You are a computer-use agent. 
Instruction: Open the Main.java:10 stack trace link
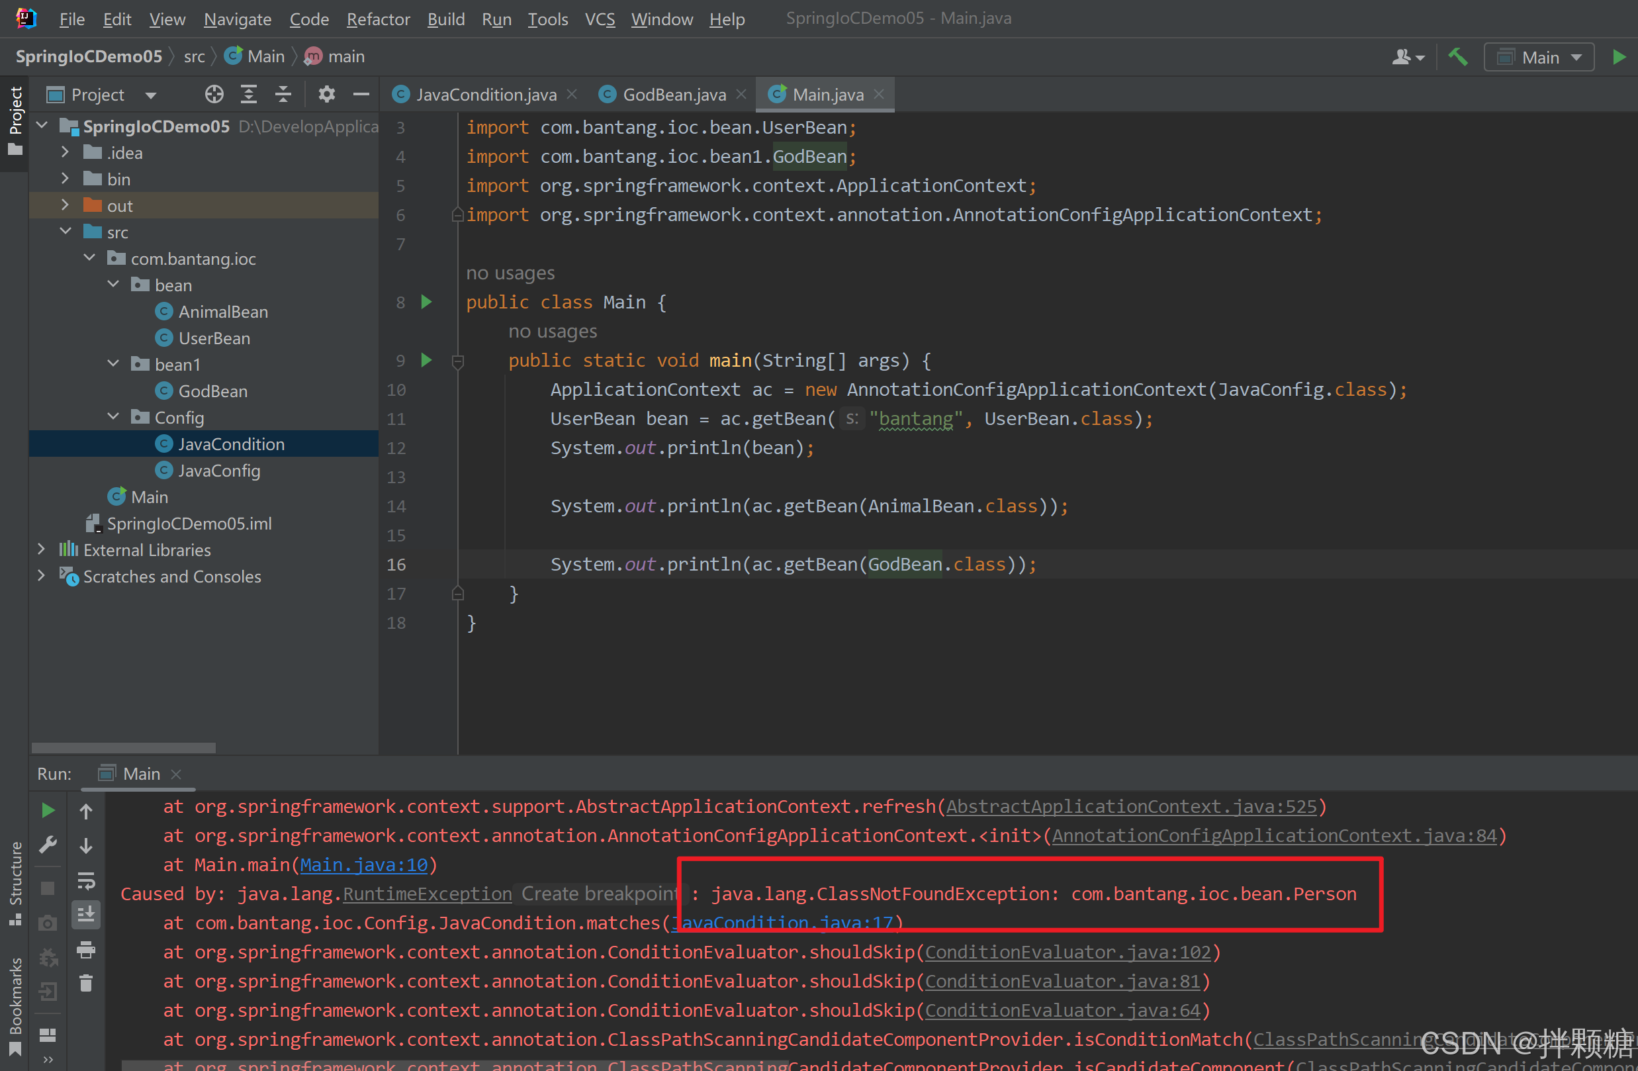pyautogui.click(x=364, y=864)
